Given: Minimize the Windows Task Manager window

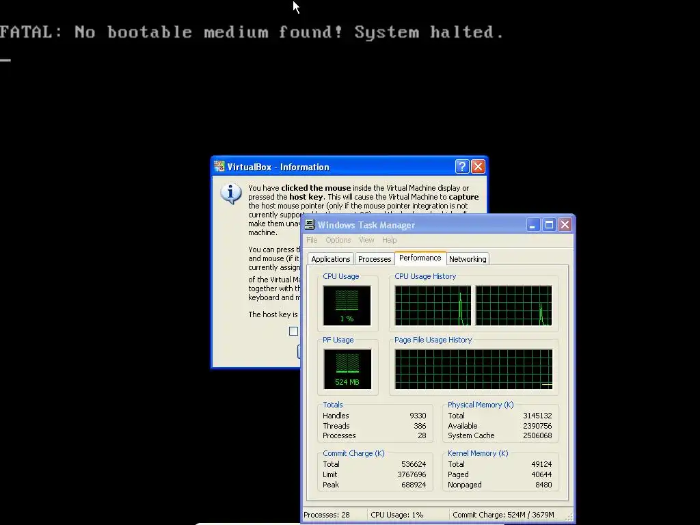Looking at the screenshot, I should click(533, 224).
